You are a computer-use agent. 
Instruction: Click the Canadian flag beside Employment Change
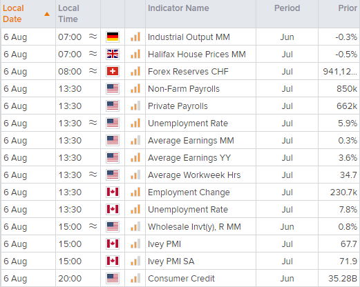point(113,192)
